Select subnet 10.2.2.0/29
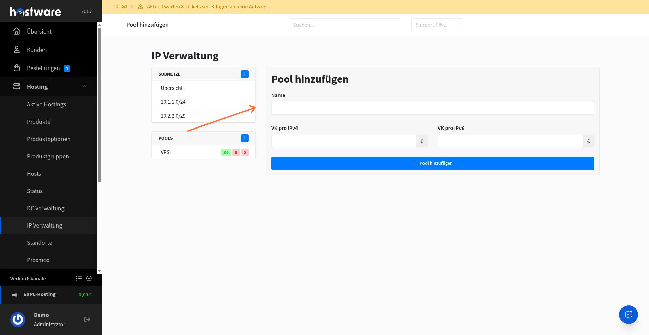The width and height of the screenshot is (649, 335). click(203, 116)
